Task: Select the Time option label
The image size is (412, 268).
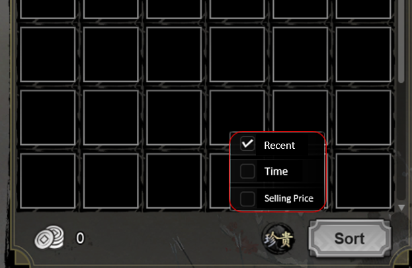Action: click(276, 171)
